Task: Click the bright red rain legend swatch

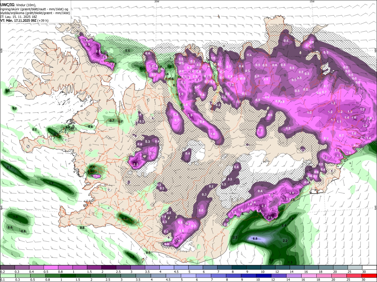Action: click(369, 276)
